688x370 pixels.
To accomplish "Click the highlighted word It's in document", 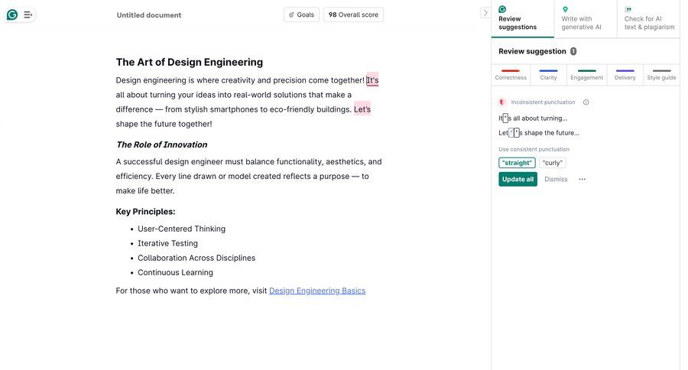I will 372,80.
